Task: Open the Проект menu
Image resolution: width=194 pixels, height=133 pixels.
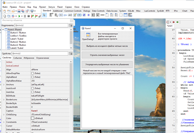Action: [42, 7]
